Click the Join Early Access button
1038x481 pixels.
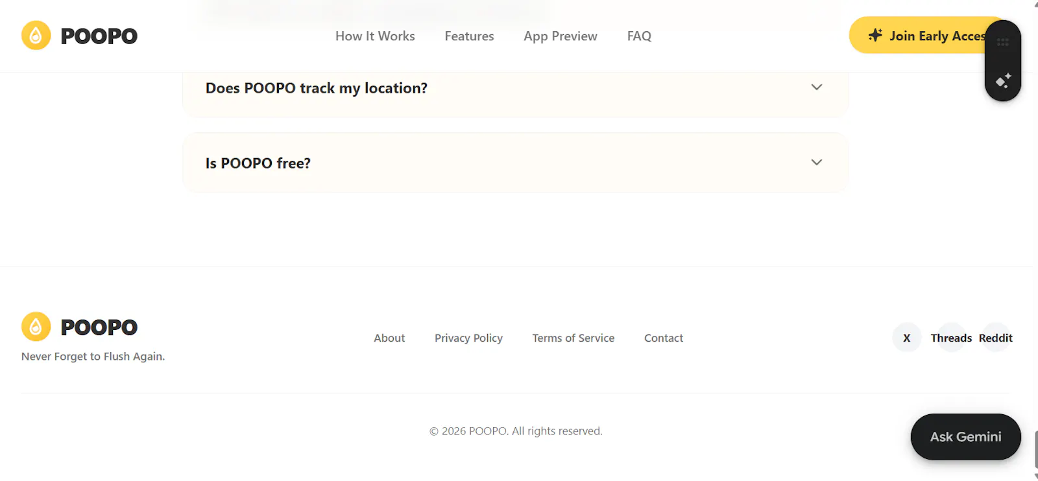[928, 35]
